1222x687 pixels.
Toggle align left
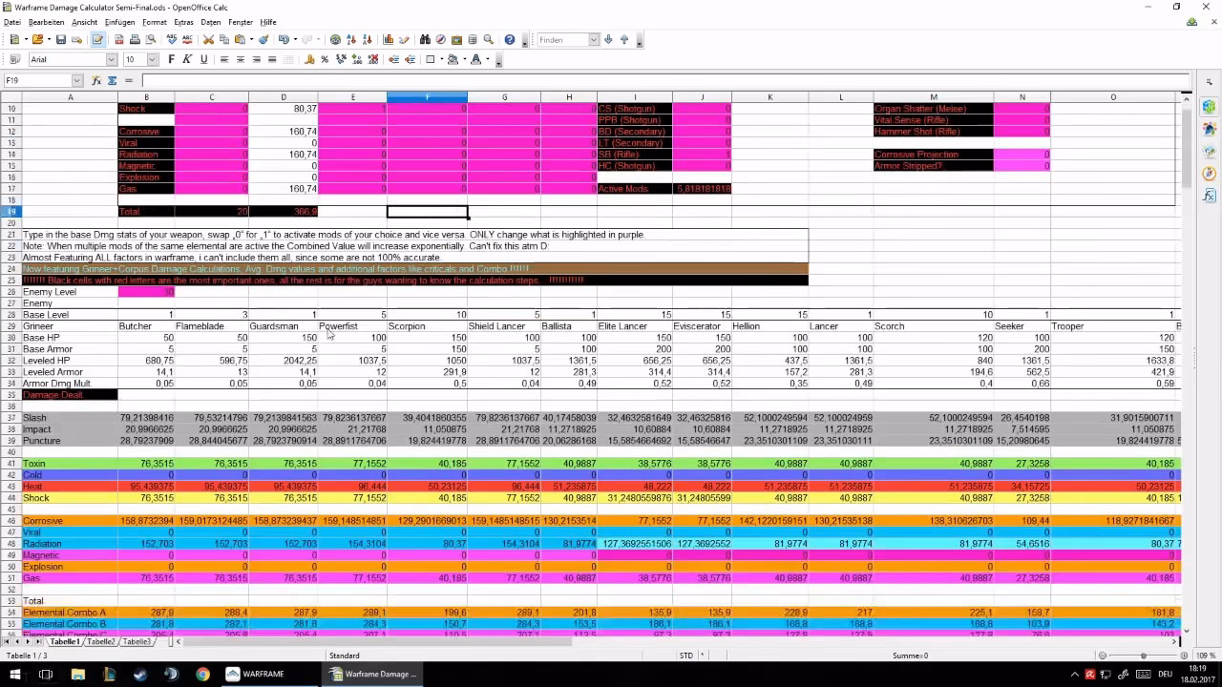click(x=224, y=59)
